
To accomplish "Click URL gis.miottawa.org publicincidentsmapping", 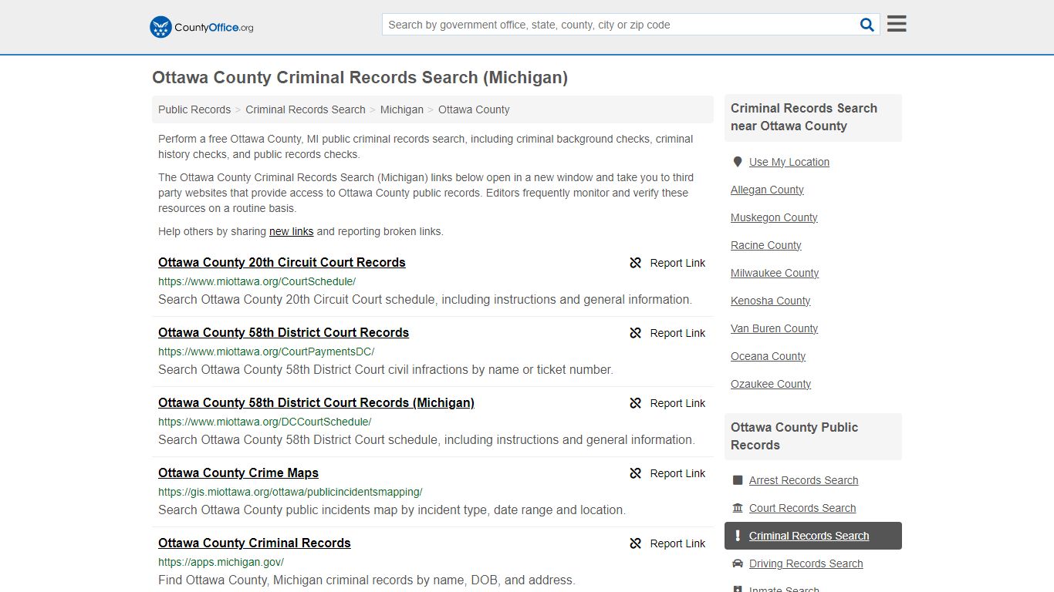I will 290,492.
